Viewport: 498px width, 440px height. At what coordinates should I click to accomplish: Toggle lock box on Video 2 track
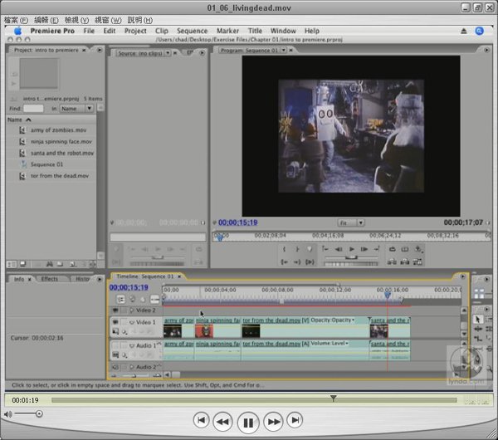[124, 310]
